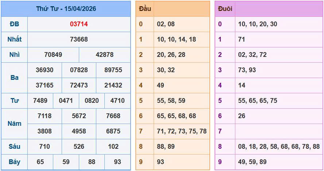Image resolution: width=324 pixels, height=171 pixels.
Task: Click fourth prize number 7489
Action: (40, 101)
